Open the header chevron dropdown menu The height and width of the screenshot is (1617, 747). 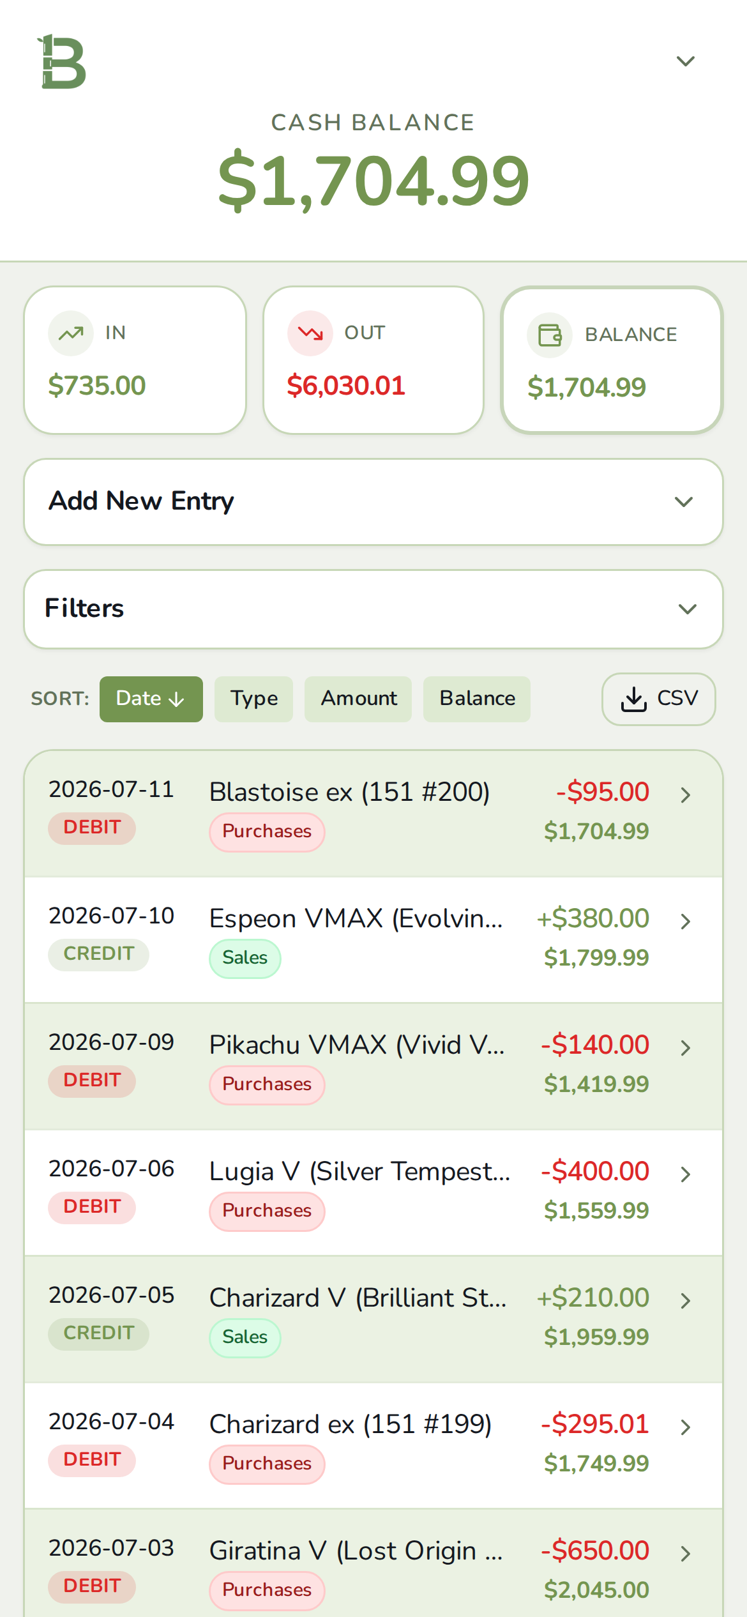click(685, 61)
